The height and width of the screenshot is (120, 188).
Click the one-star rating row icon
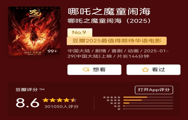click(x=119, y=109)
